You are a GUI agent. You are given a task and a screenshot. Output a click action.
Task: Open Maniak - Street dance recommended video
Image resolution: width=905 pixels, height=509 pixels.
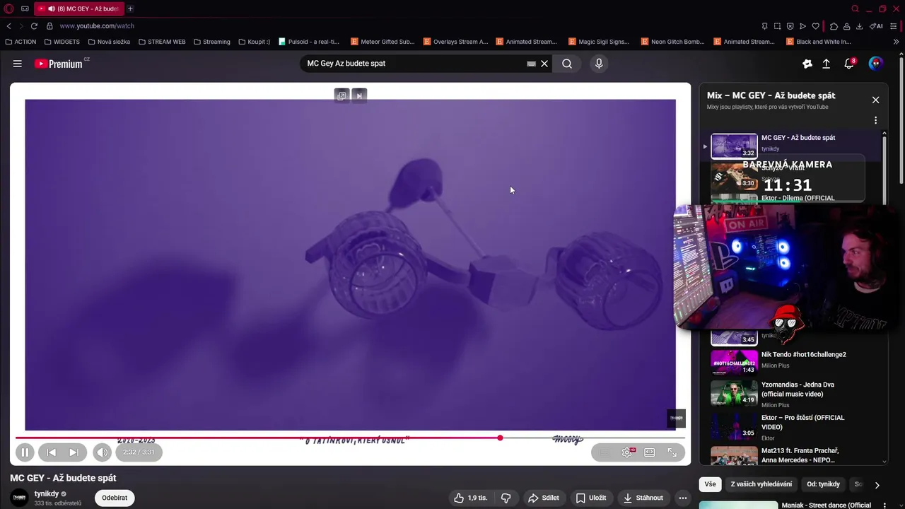click(x=826, y=505)
